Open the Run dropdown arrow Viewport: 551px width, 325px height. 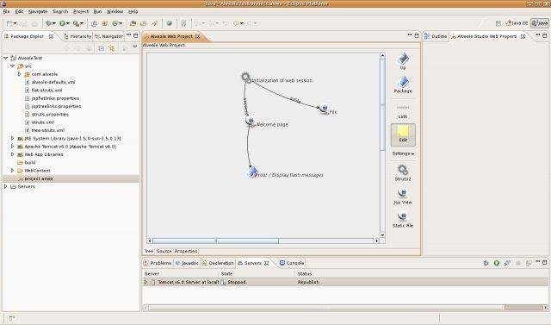click(x=68, y=23)
